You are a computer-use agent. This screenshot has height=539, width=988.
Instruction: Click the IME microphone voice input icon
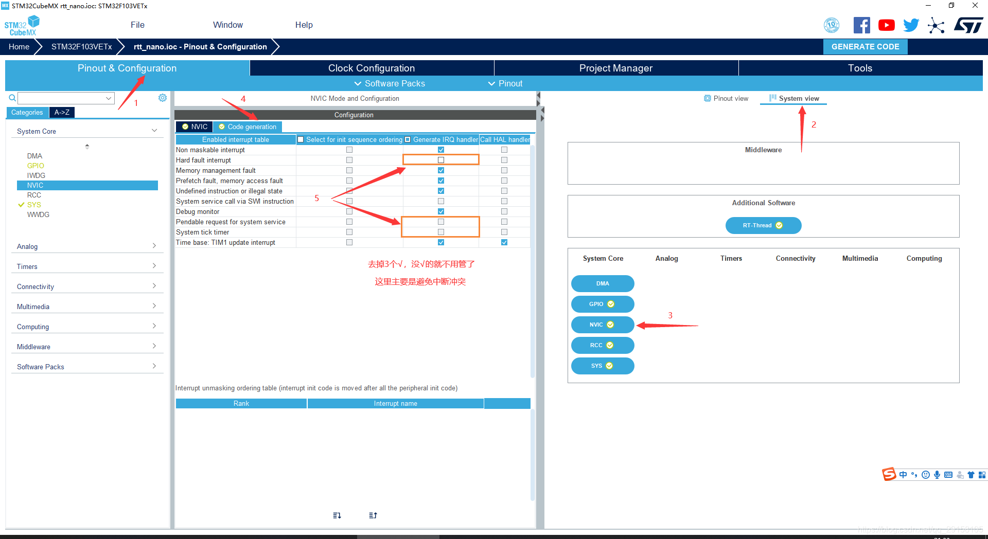937,475
